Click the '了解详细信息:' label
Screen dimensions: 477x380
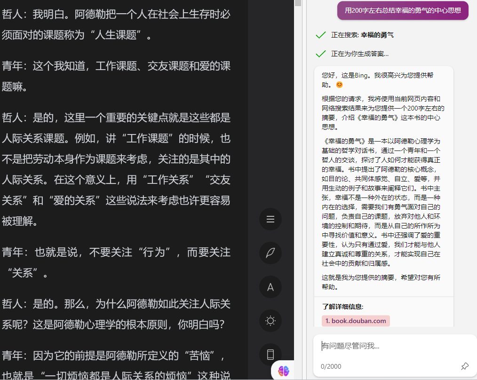click(x=342, y=307)
